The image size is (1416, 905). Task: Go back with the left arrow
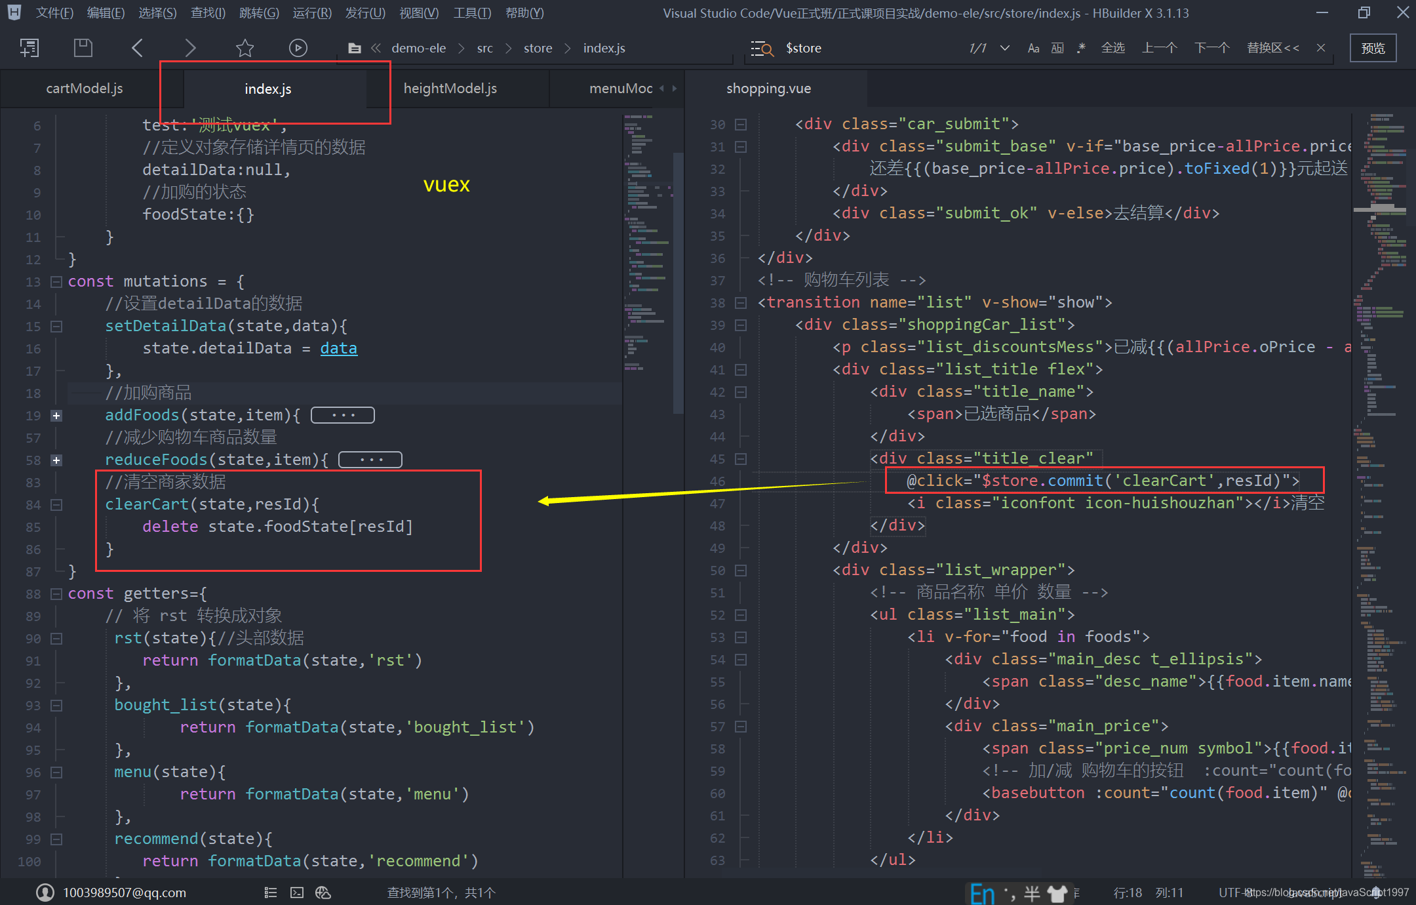pyautogui.click(x=137, y=48)
